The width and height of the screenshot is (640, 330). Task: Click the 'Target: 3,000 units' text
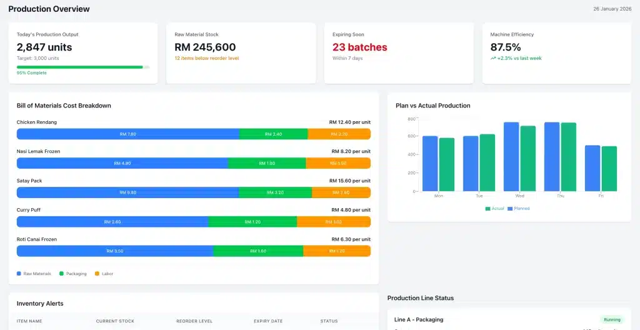tap(38, 58)
